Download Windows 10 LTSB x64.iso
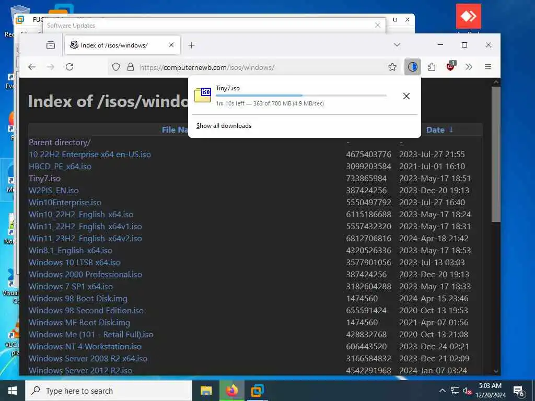 74,263
